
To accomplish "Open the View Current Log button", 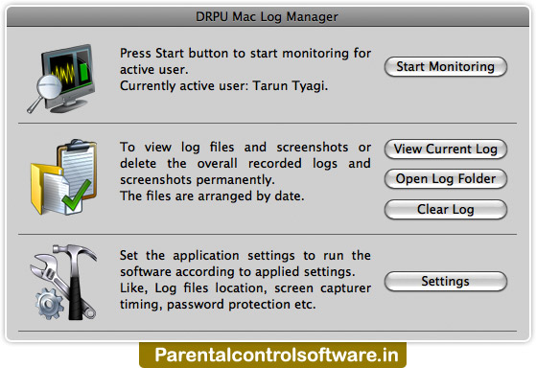I will tap(446, 149).
